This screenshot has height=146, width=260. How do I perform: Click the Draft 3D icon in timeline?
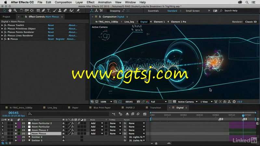tap(121, 114)
